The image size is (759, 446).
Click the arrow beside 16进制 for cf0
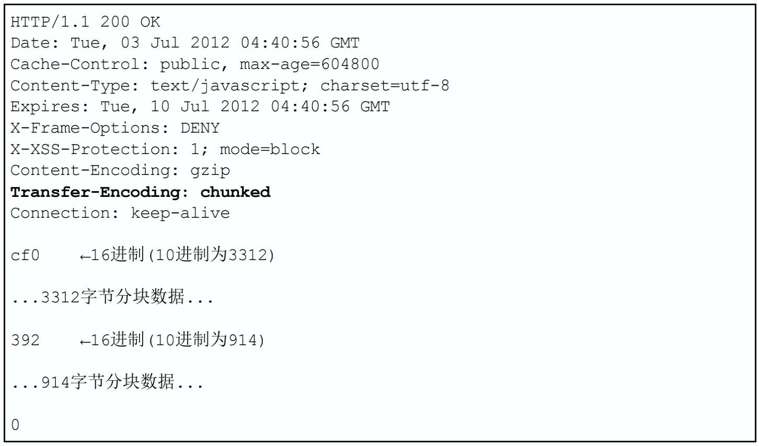click(x=86, y=256)
